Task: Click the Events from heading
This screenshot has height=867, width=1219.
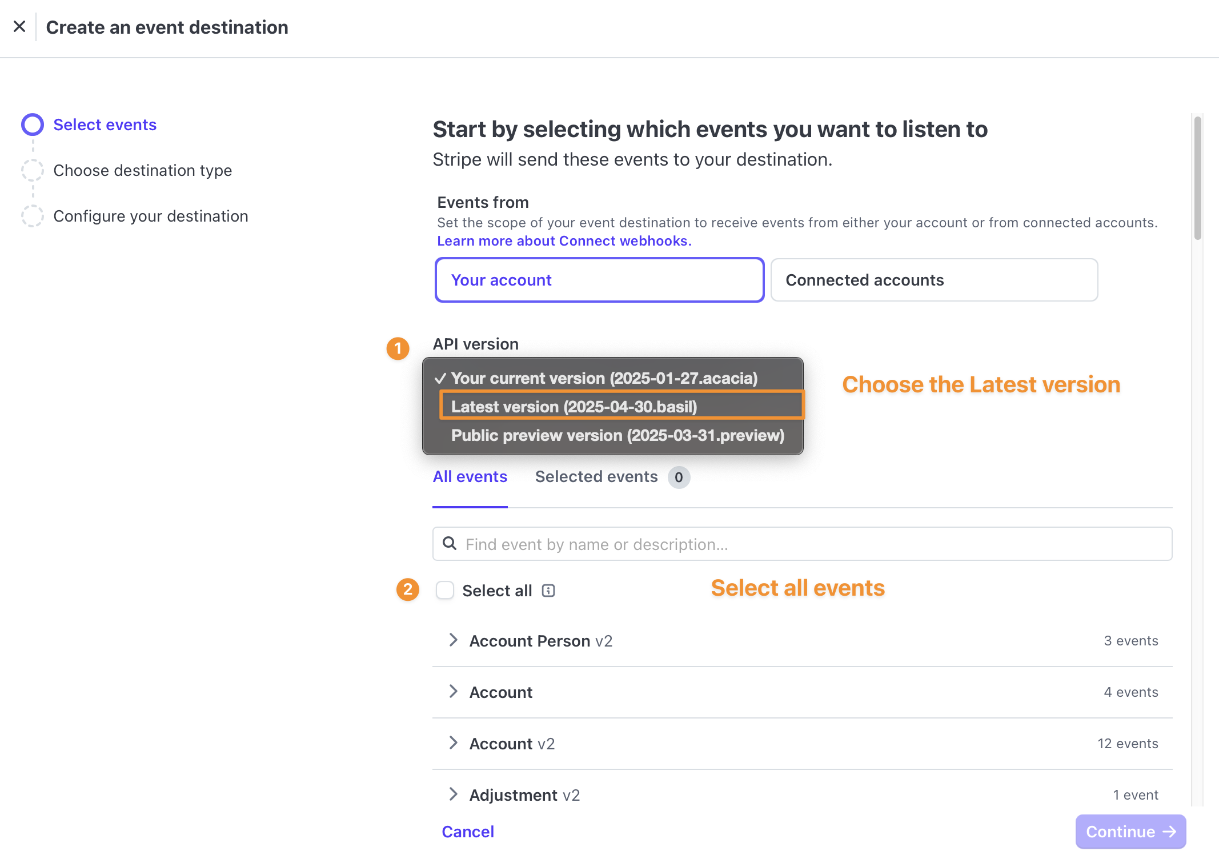Action: click(483, 202)
